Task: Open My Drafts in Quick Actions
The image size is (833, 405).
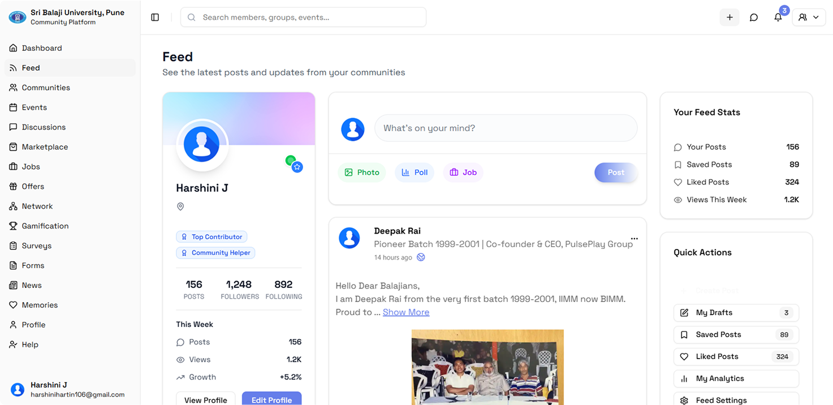Action: (x=736, y=313)
